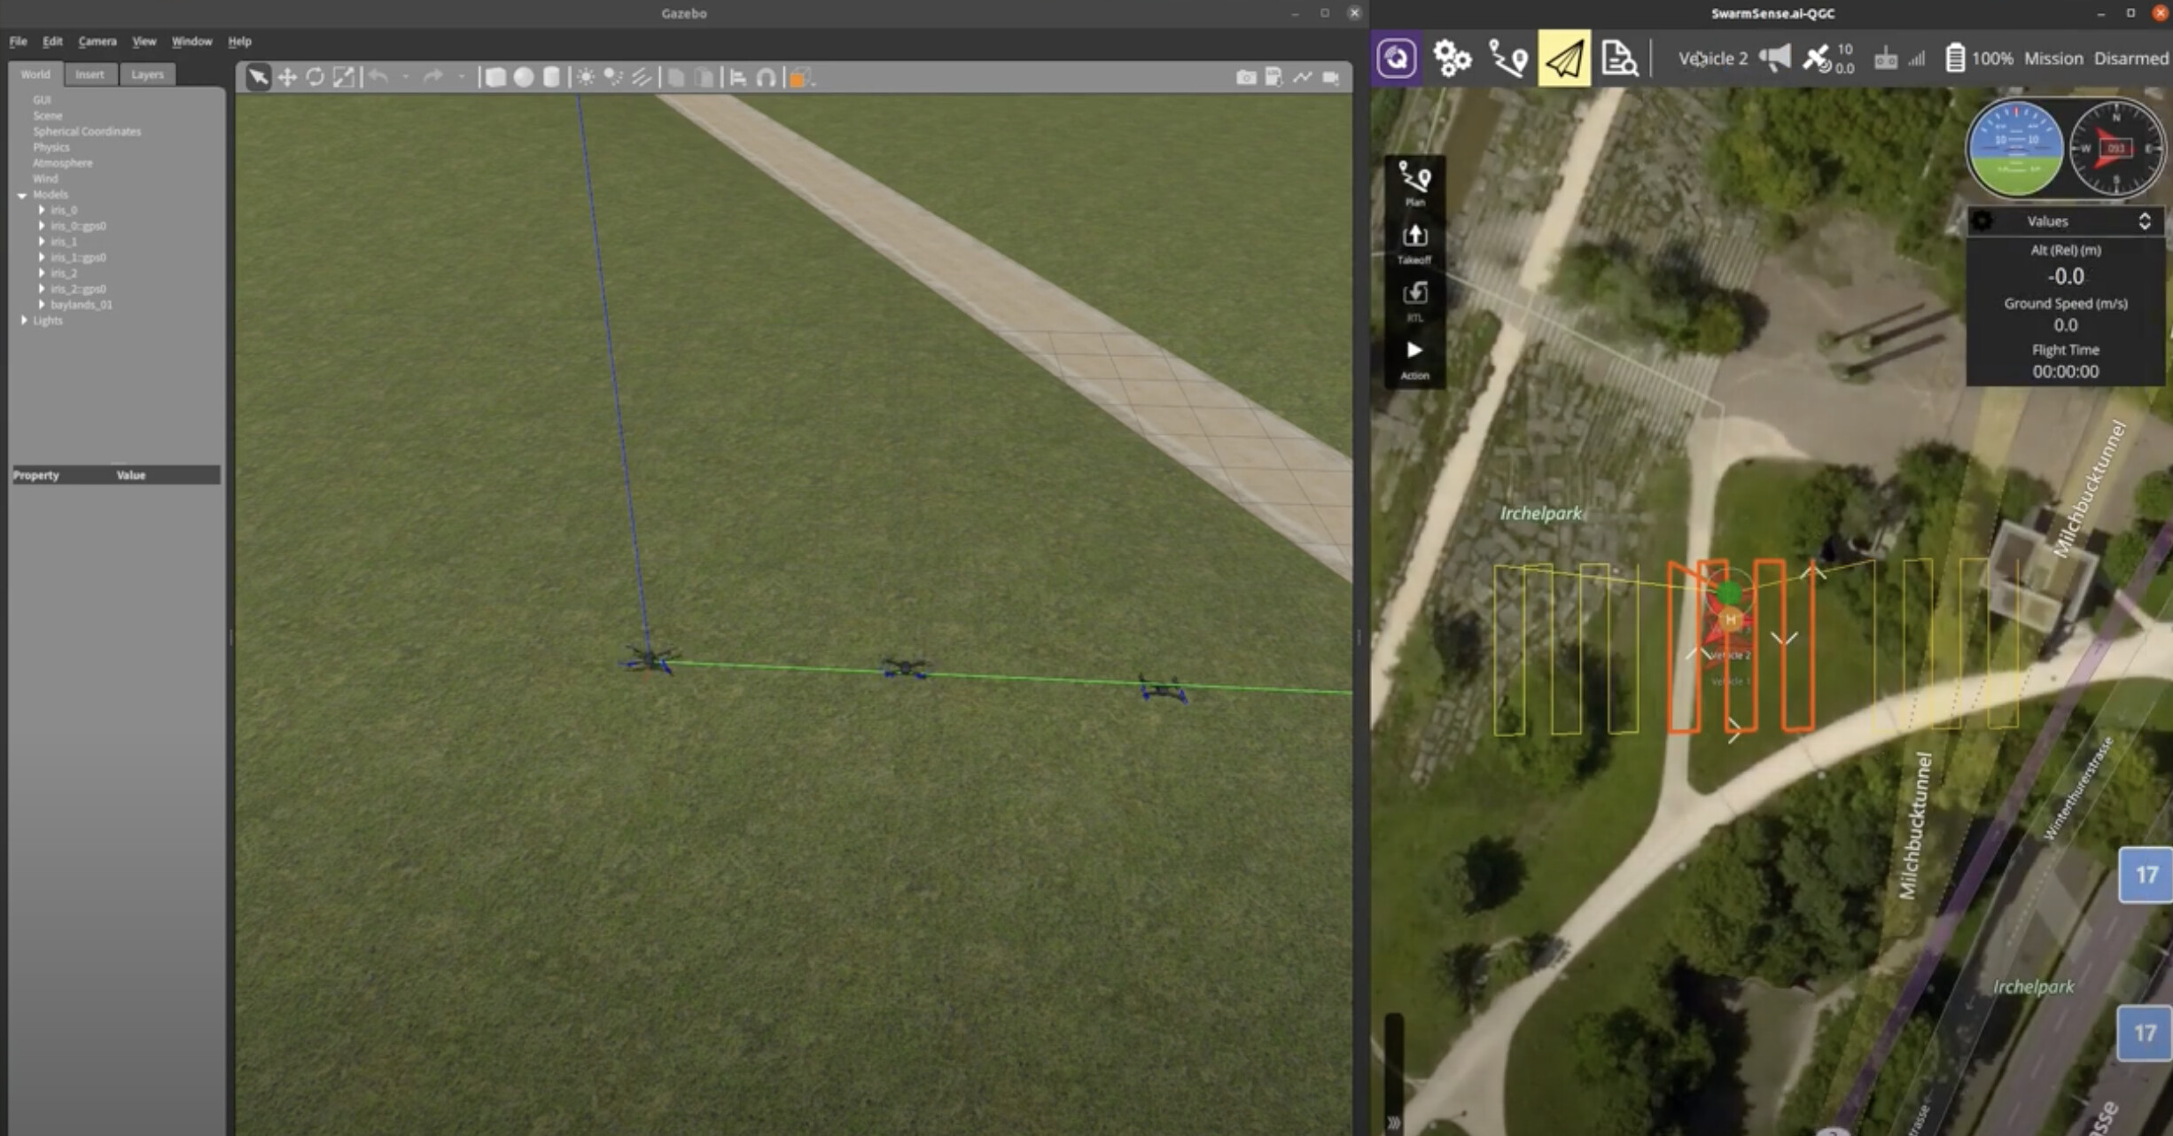Open the Vehicle 2 selector in QGC
Screen dimensions: 2173x1136
1712,58
